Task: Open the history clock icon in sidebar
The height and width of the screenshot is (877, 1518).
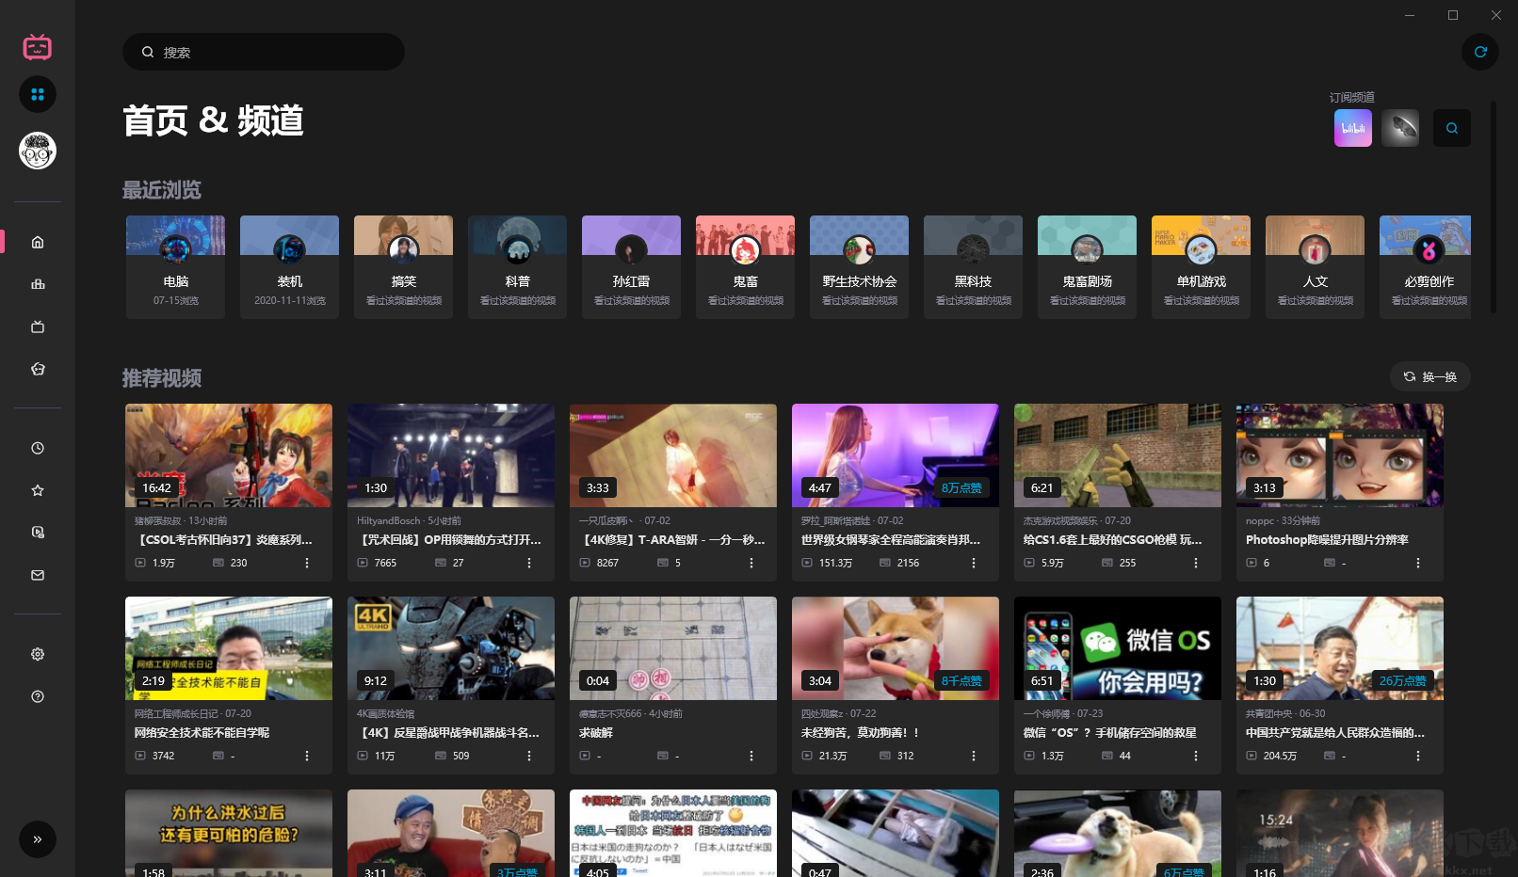Action: pyautogui.click(x=38, y=448)
